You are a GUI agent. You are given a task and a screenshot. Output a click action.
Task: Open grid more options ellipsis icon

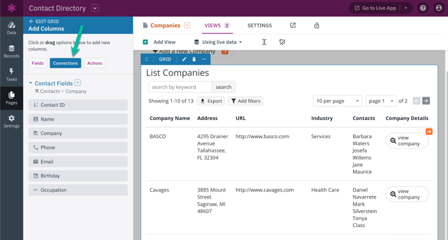204,59
